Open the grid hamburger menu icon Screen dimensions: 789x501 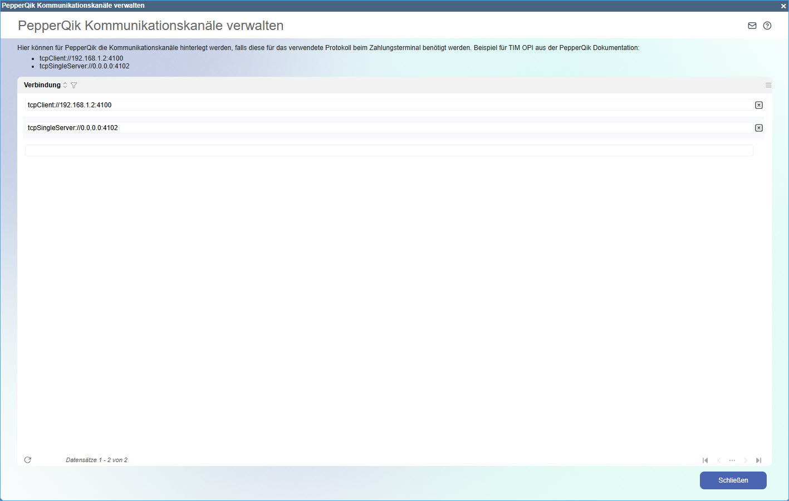(768, 85)
